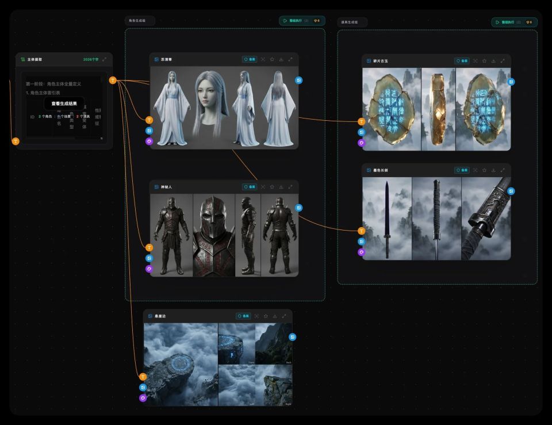Click the purple link port of 悬崖边
This screenshot has height=425, width=552.
click(143, 398)
